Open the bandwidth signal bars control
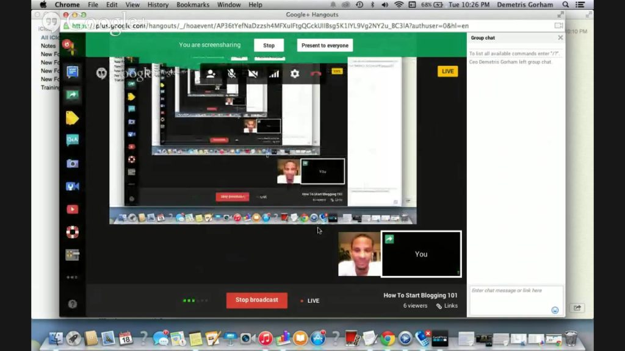This screenshot has width=625, height=351. click(x=274, y=74)
